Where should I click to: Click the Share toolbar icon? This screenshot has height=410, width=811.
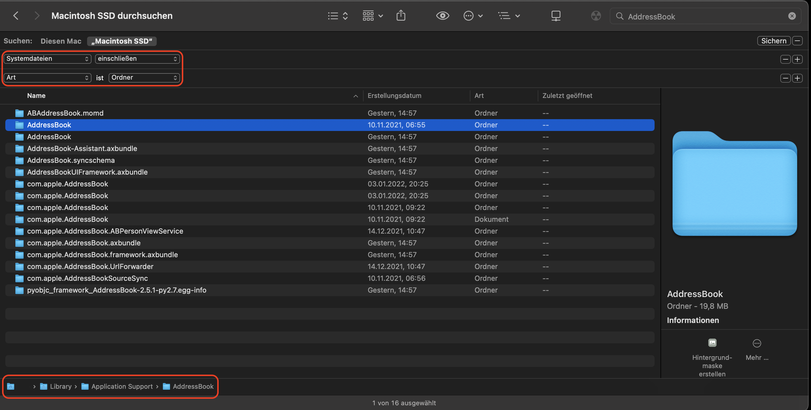coord(400,16)
